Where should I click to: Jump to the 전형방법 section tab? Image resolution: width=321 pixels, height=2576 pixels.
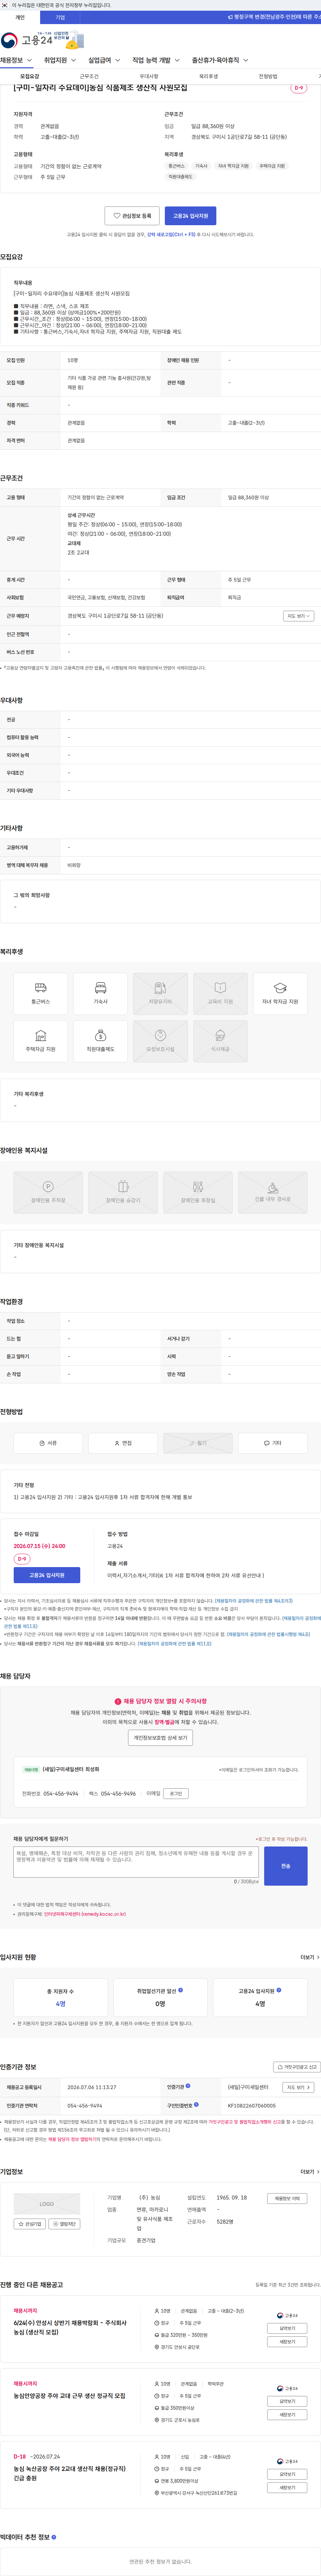pos(268,76)
